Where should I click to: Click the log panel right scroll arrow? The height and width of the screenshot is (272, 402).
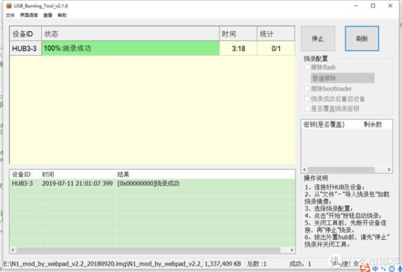pos(292,250)
